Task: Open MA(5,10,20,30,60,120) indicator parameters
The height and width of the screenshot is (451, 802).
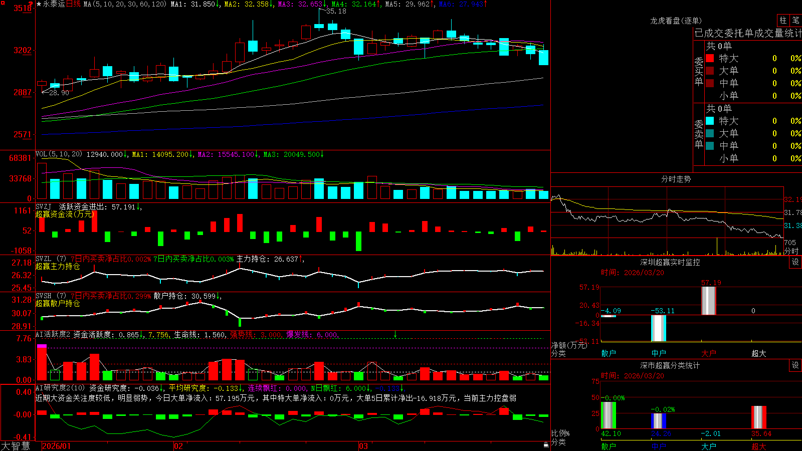Action: tap(125, 4)
